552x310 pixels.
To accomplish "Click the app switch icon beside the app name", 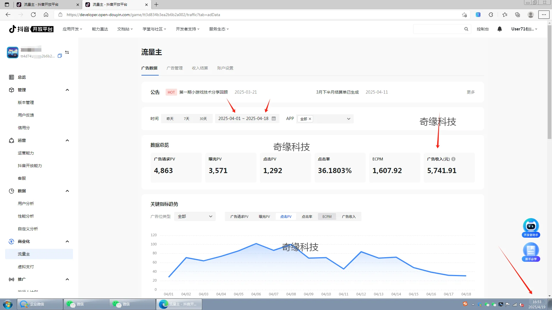I will (x=67, y=52).
